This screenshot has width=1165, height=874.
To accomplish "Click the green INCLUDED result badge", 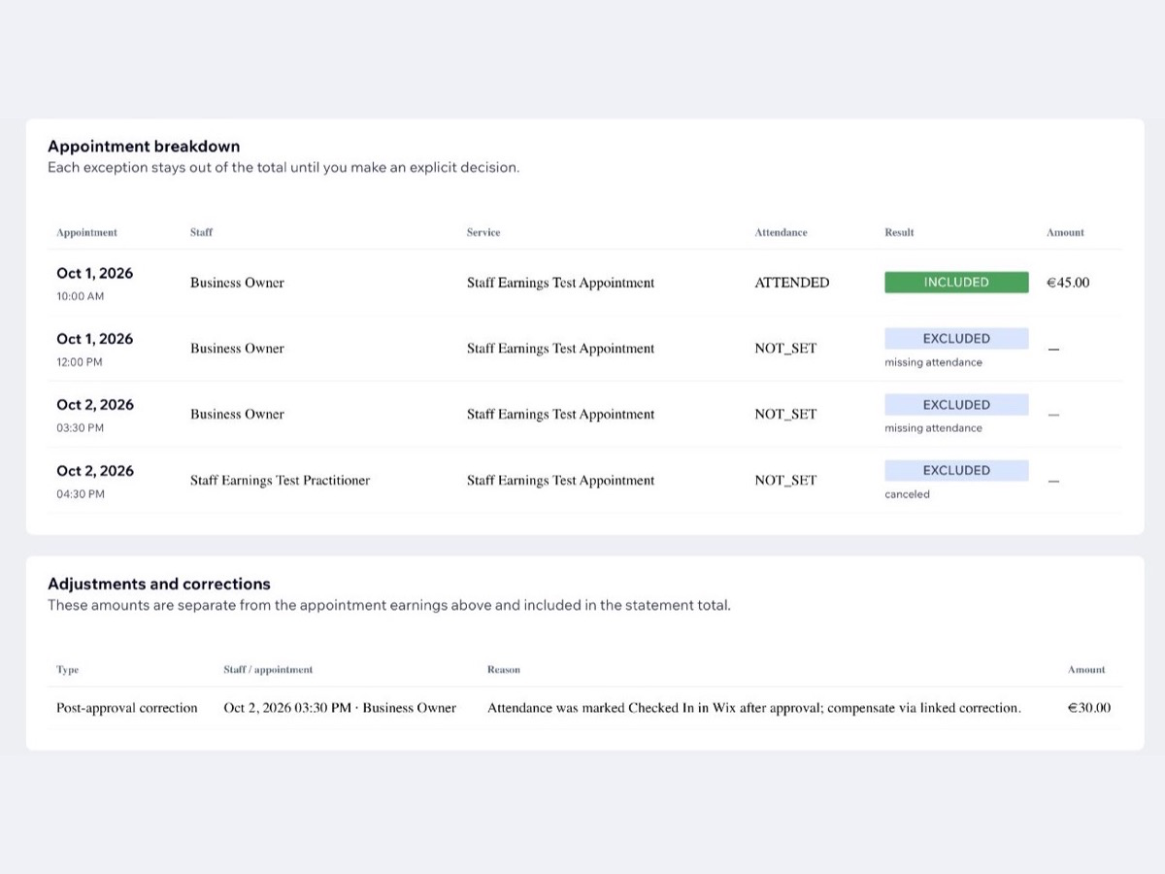I will [956, 283].
